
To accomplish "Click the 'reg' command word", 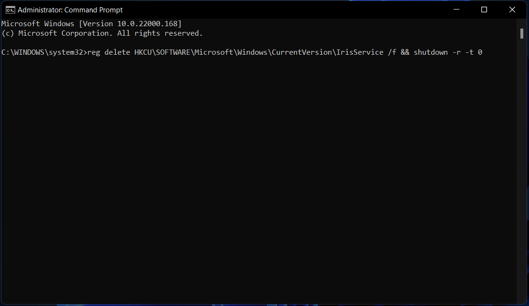I will pos(94,52).
